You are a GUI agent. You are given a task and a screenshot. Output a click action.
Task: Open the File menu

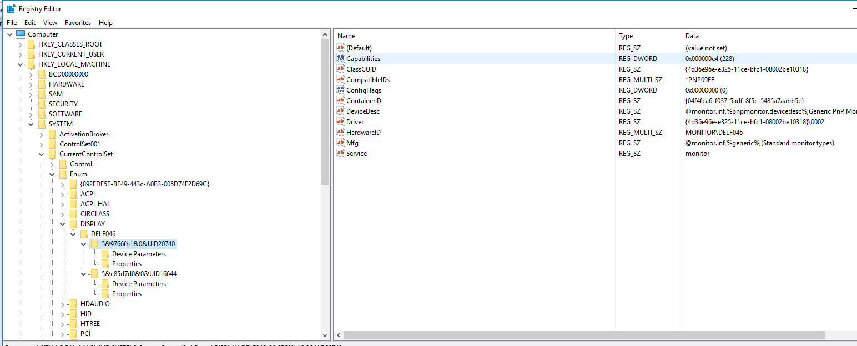[x=12, y=23]
